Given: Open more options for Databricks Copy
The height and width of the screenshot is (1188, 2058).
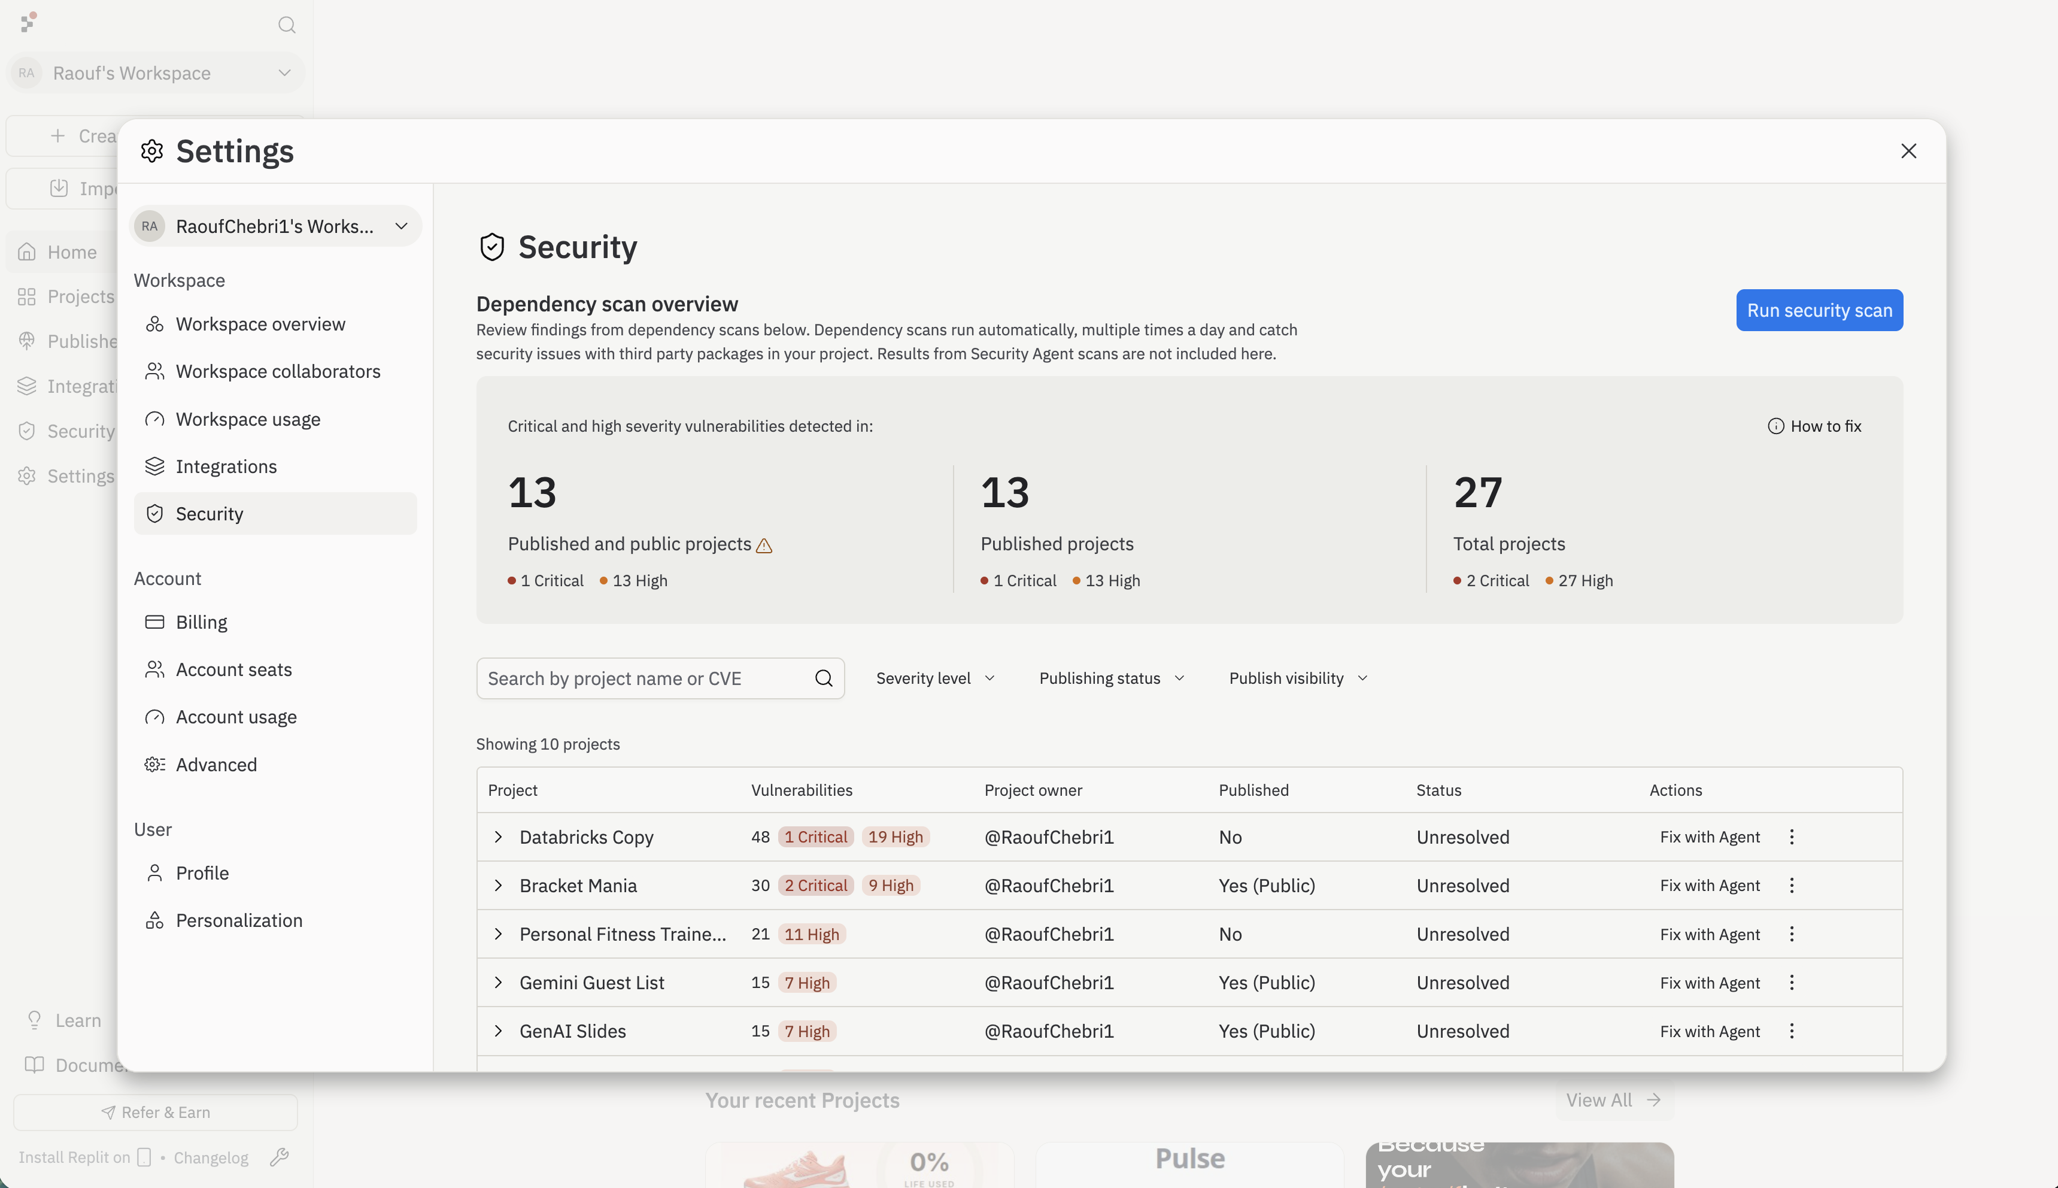Looking at the screenshot, I should click(x=1791, y=837).
